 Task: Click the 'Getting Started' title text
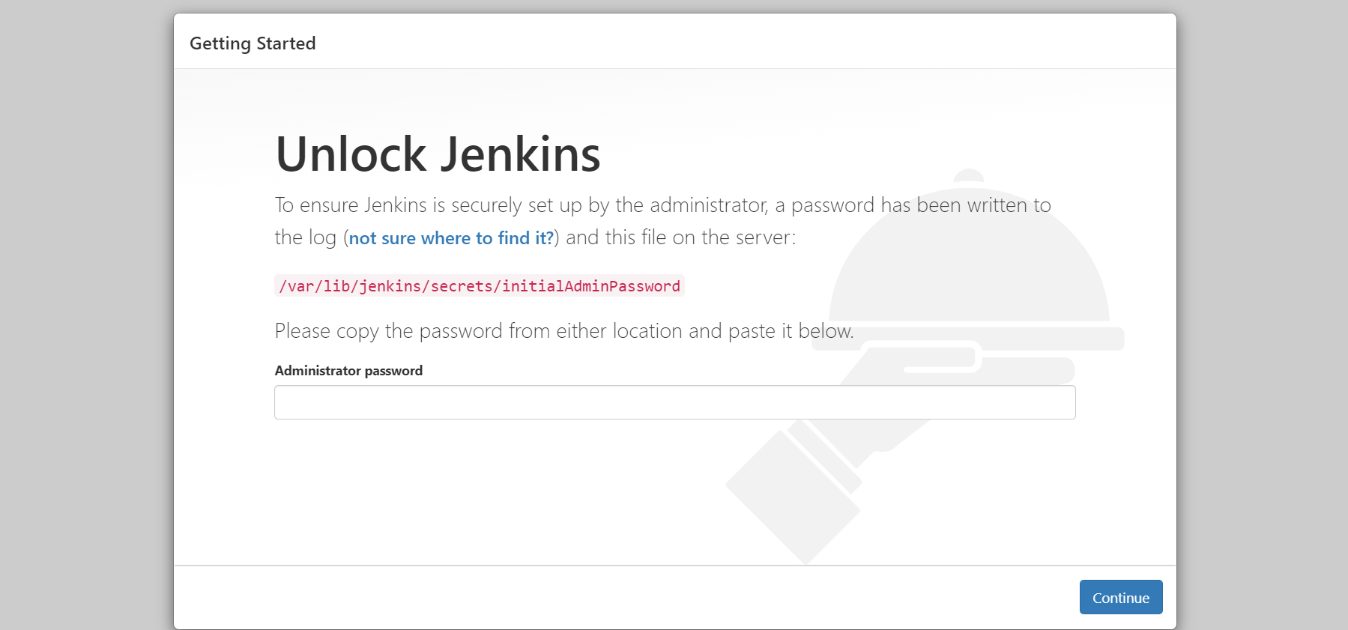[x=253, y=43]
